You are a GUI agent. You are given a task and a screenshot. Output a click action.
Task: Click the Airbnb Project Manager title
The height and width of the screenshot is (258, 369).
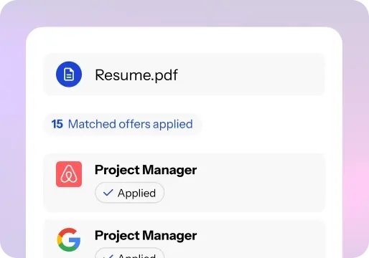pyautogui.click(x=146, y=170)
